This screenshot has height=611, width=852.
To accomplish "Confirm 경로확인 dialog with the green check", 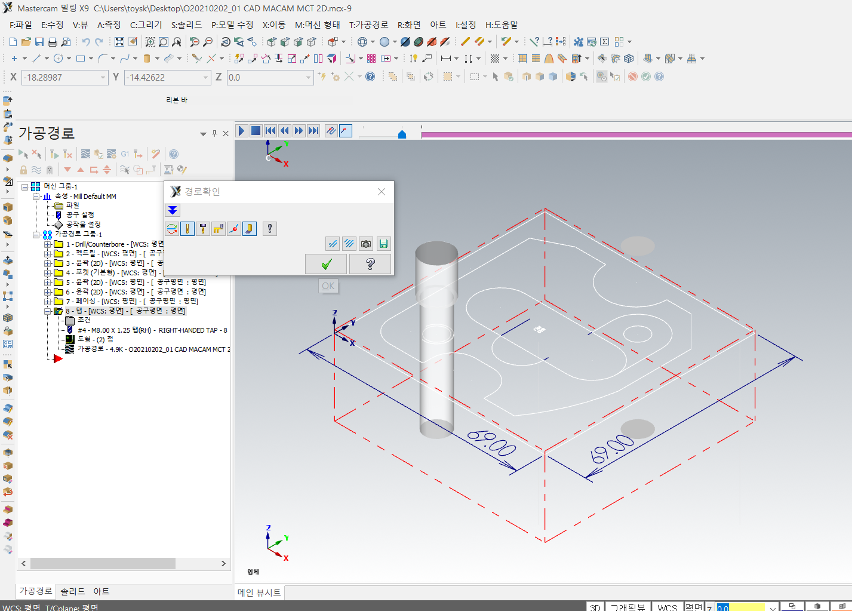I will [x=326, y=264].
